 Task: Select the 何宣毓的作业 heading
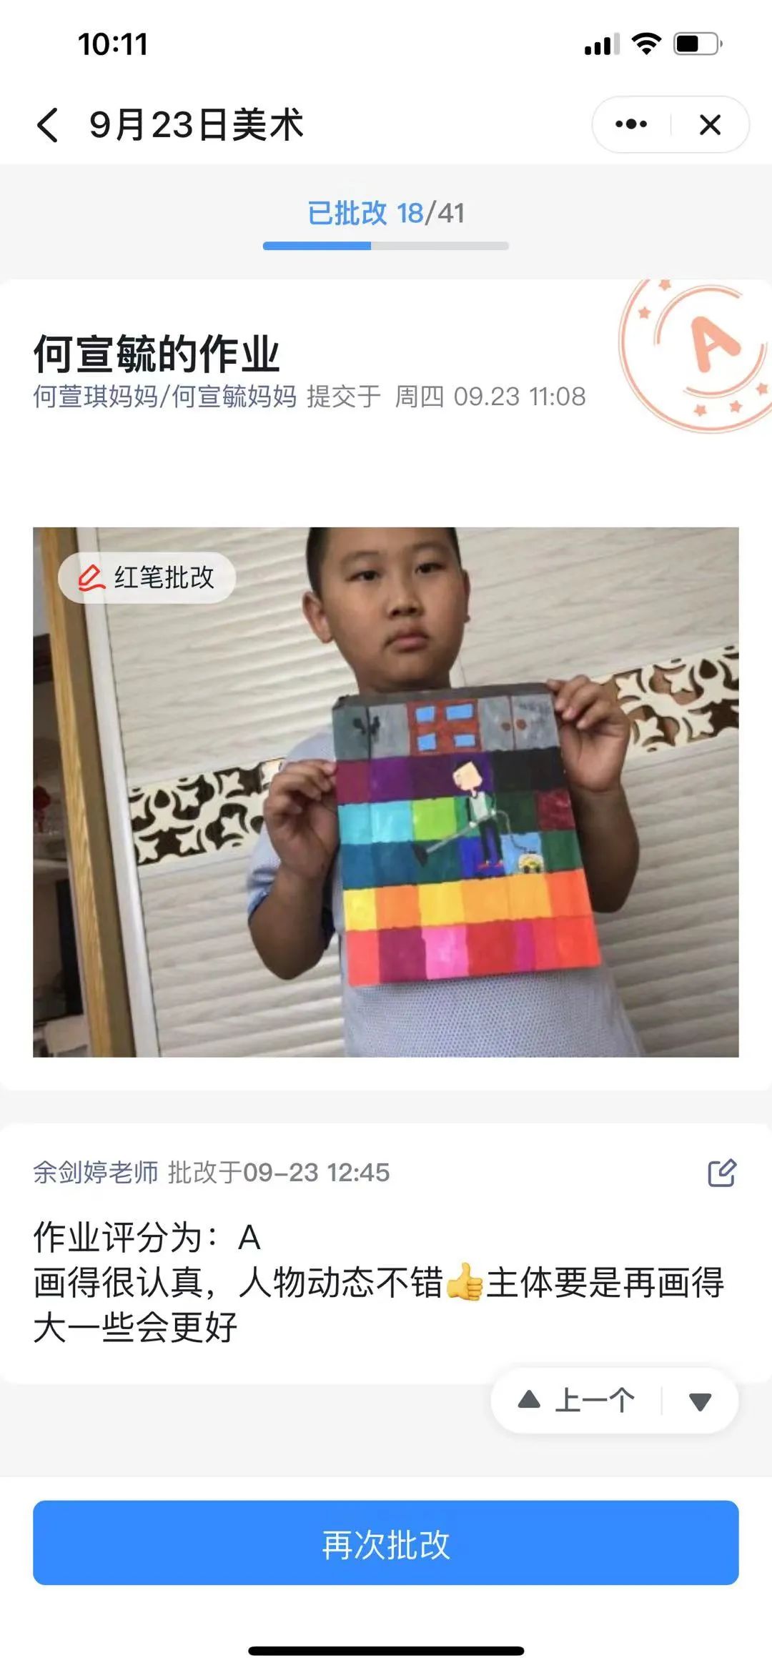click(156, 354)
